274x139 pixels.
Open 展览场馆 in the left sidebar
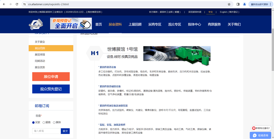coord(40,54)
